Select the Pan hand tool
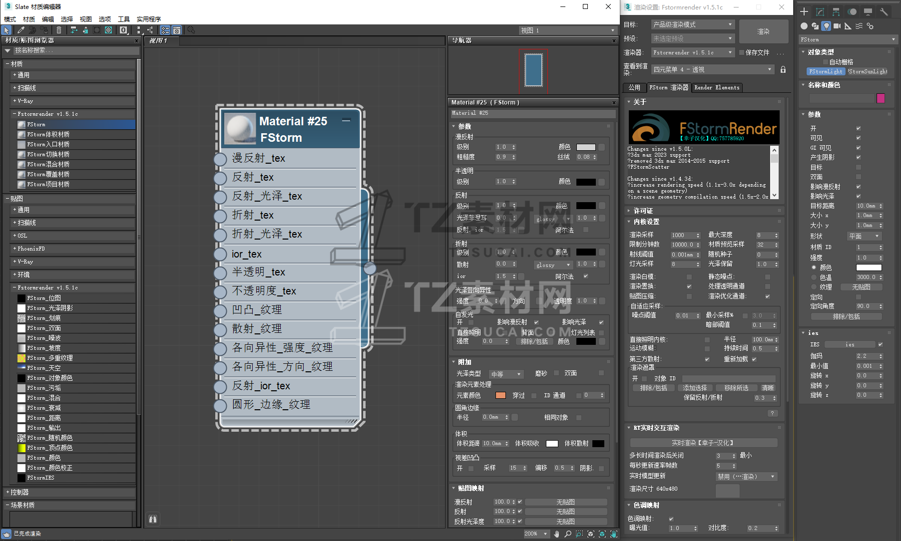 (x=556, y=534)
